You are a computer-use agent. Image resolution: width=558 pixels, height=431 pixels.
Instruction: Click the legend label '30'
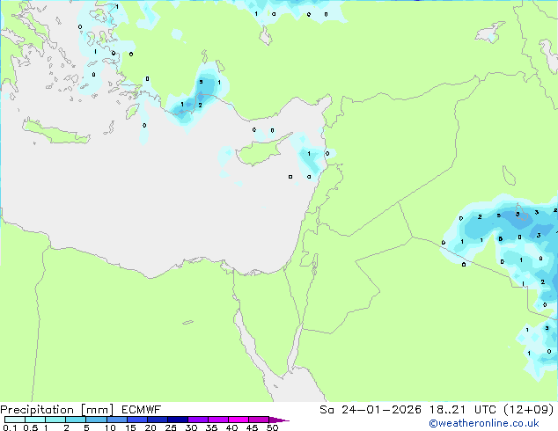[x=191, y=427]
